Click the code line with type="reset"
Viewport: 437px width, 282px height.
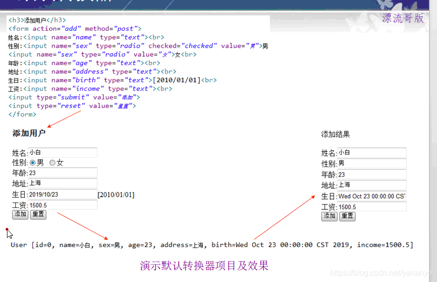pos(72,106)
